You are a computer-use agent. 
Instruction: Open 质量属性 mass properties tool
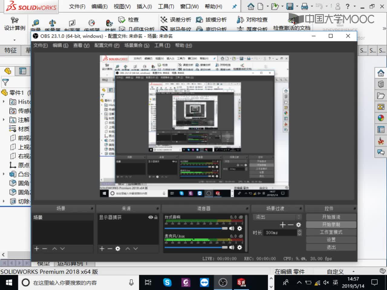52,26
